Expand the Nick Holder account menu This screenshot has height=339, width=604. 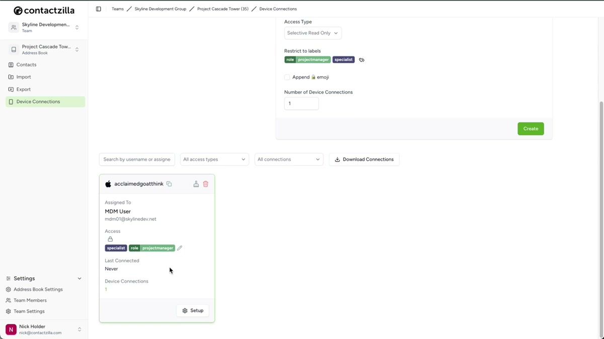tap(79, 329)
